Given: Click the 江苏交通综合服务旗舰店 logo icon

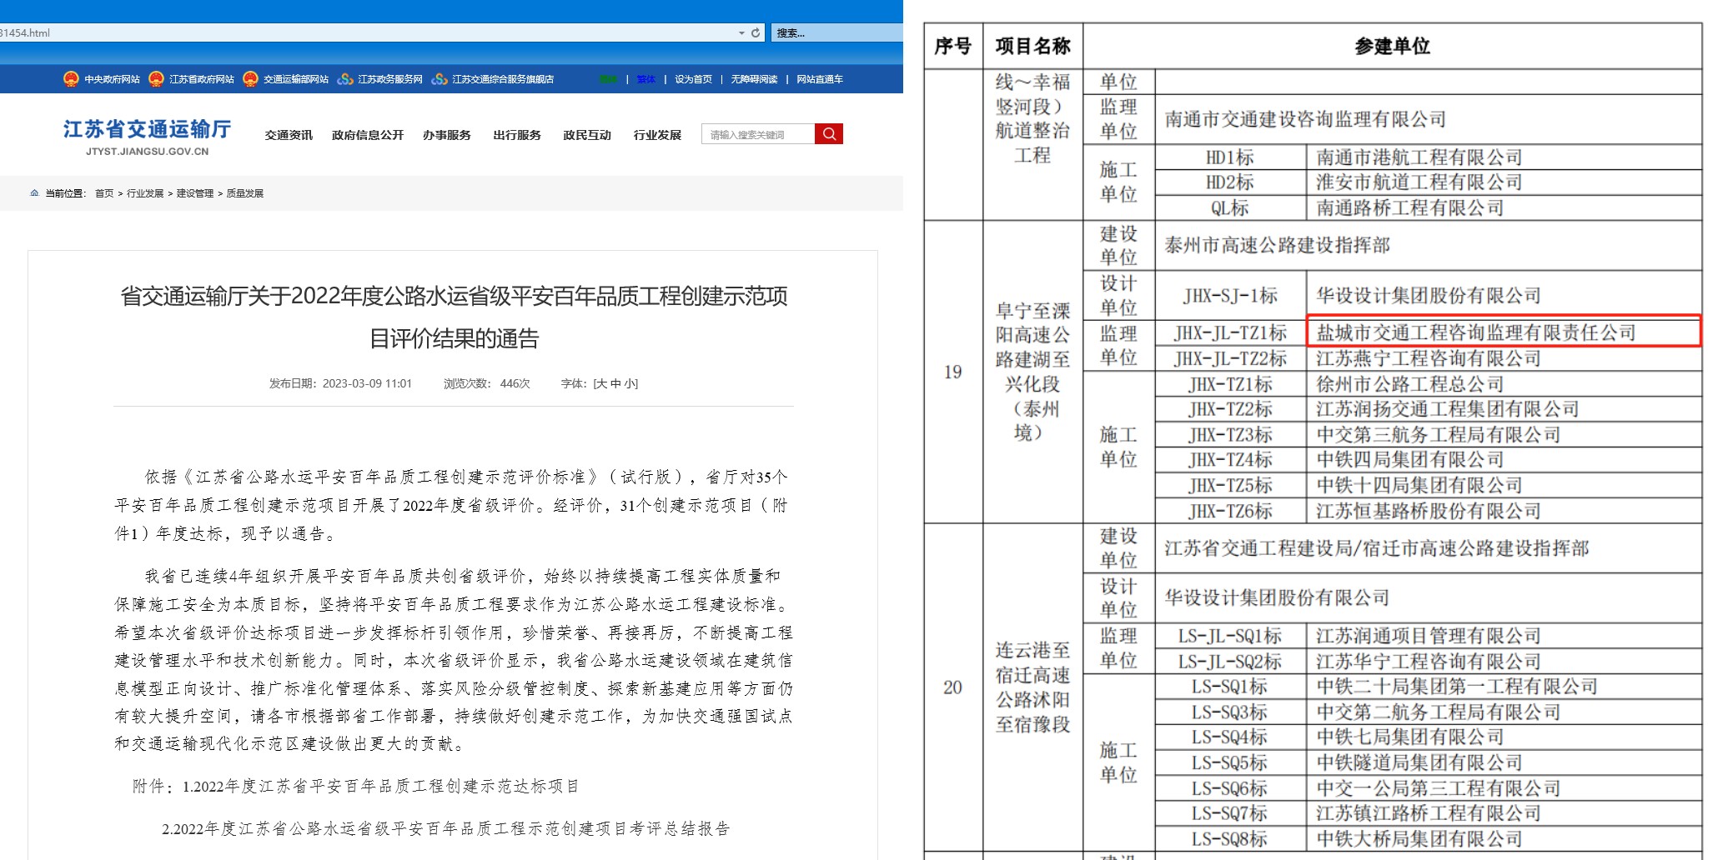Looking at the screenshot, I should click(x=440, y=79).
